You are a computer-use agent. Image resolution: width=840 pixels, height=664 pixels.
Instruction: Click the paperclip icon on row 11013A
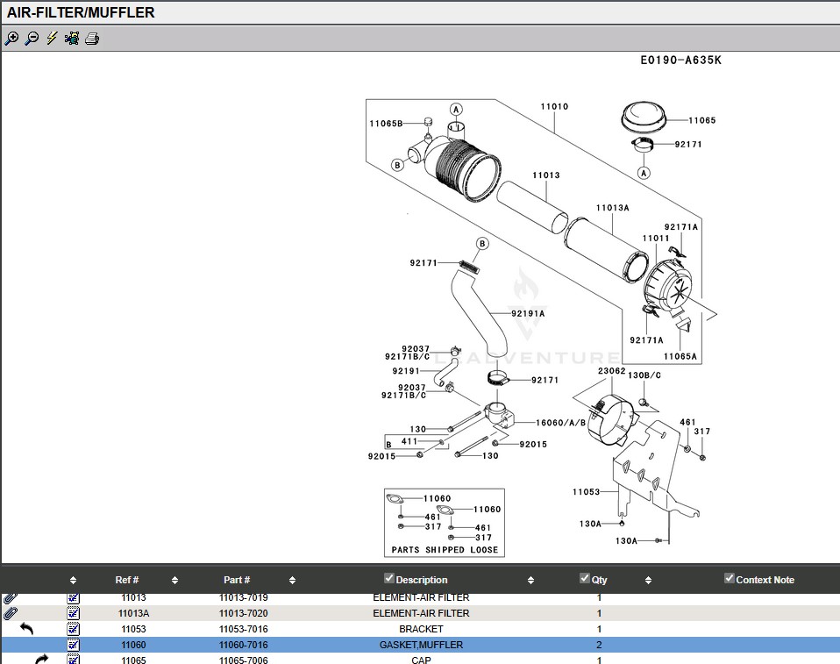click(11, 613)
